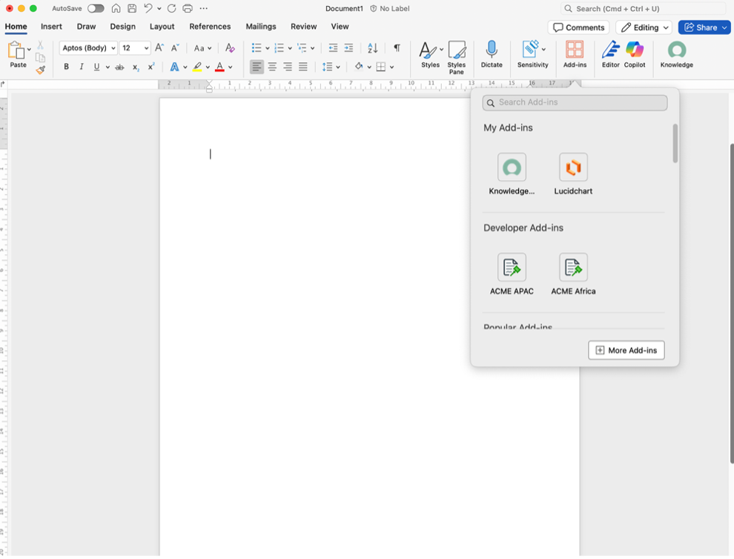Image resolution: width=734 pixels, height=559 pixels.
Task: Switch to the Insert ribbon tab
Action: 51,26
